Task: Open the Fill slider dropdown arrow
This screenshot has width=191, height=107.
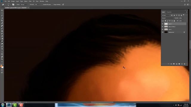Action: click(183, 21)
